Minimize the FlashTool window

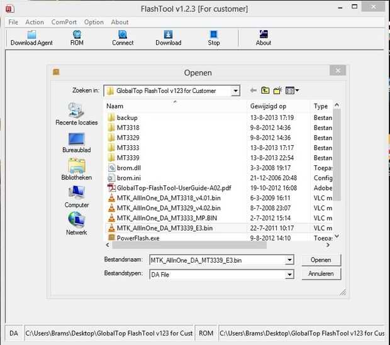[340, 8]
